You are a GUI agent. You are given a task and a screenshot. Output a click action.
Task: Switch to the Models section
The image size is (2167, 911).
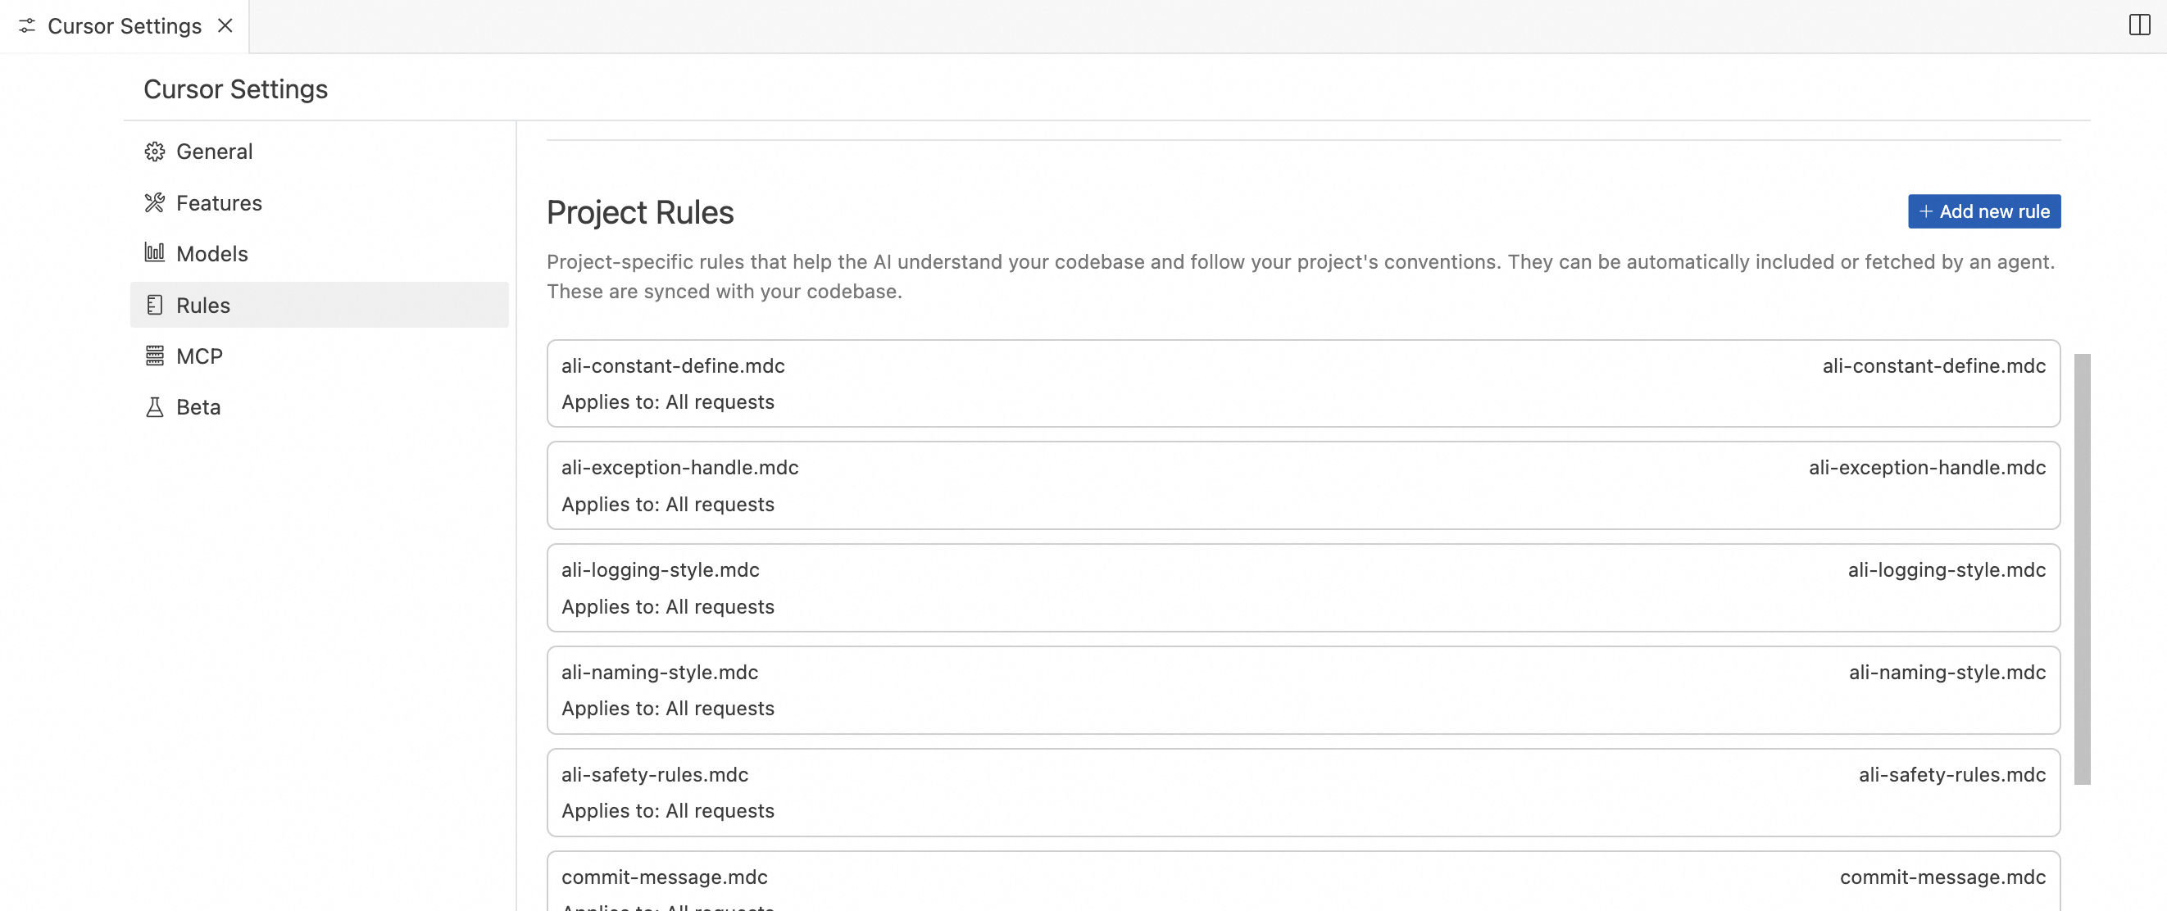click(212, 253)
